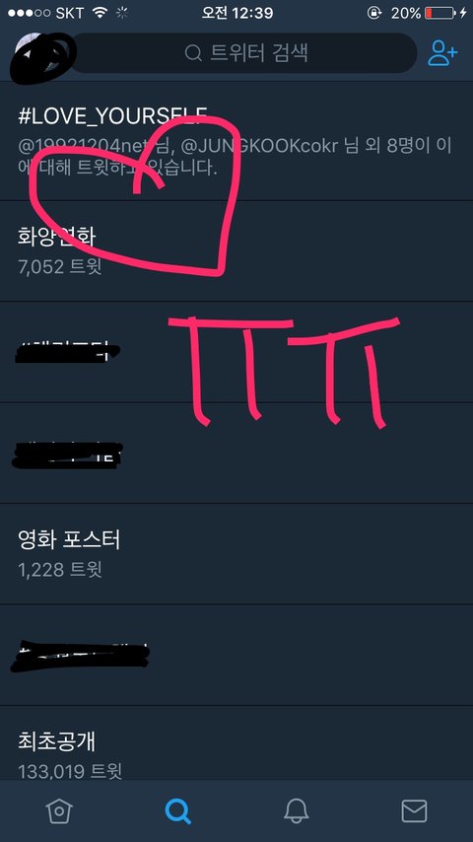Tap the loading spinner in status bar
This screenshot has width=473, height=842.
(122, 13)
